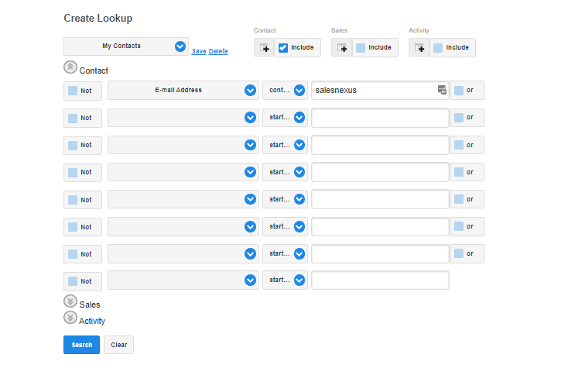Toggle the or checkbox on the first row
The height and width of the screenshot is (382, 575).
[459, 91]
